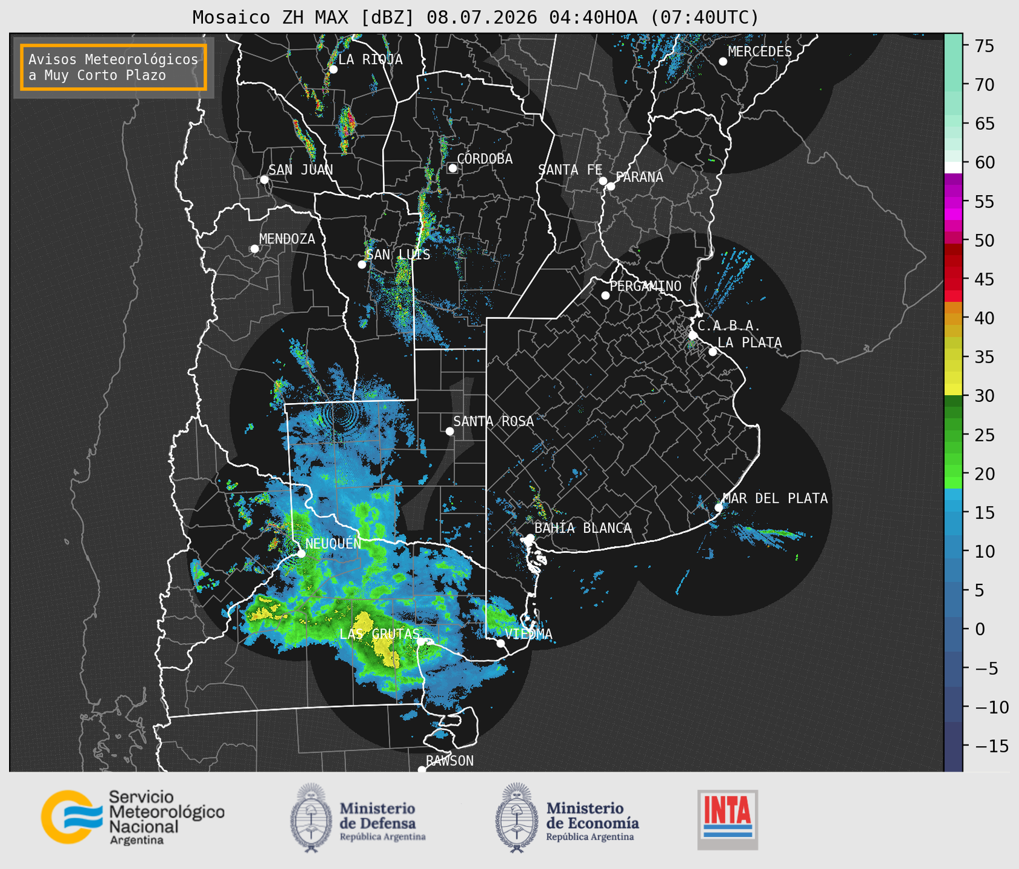Click the C.A.B.A. marker dot

point(693,335)
